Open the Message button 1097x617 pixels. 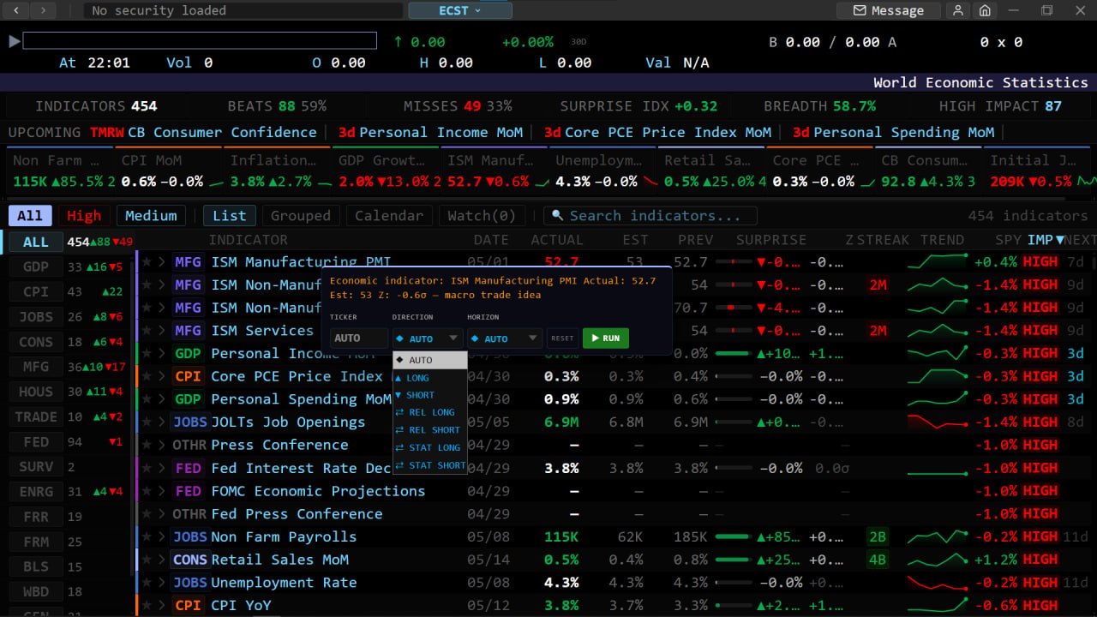coord(889,10)
